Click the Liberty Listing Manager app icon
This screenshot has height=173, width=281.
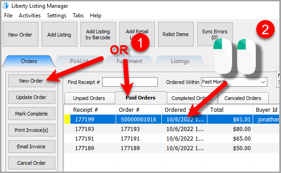point(5,5)
